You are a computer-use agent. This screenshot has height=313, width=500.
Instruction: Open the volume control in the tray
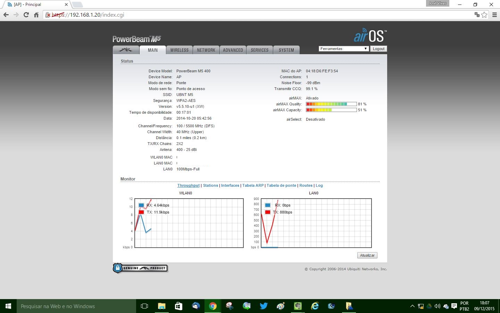tap(437, 306)
